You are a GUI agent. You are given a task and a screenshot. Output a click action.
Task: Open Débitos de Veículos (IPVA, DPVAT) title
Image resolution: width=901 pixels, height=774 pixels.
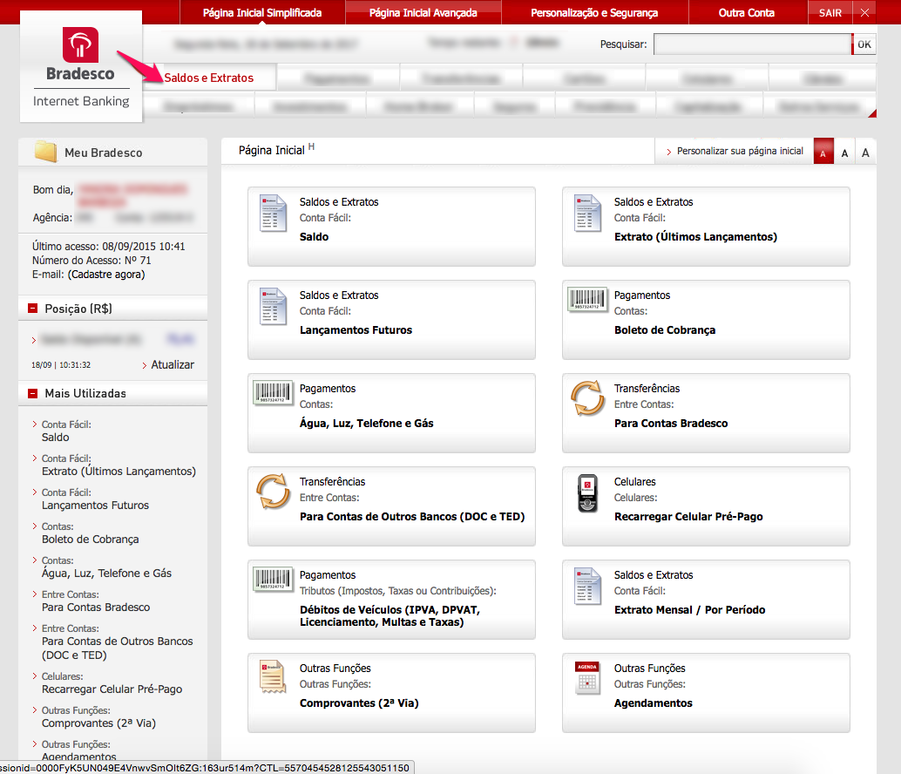390,616
